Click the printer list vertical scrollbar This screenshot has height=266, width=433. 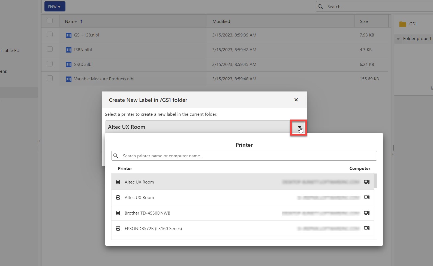(x=375, y=181)
